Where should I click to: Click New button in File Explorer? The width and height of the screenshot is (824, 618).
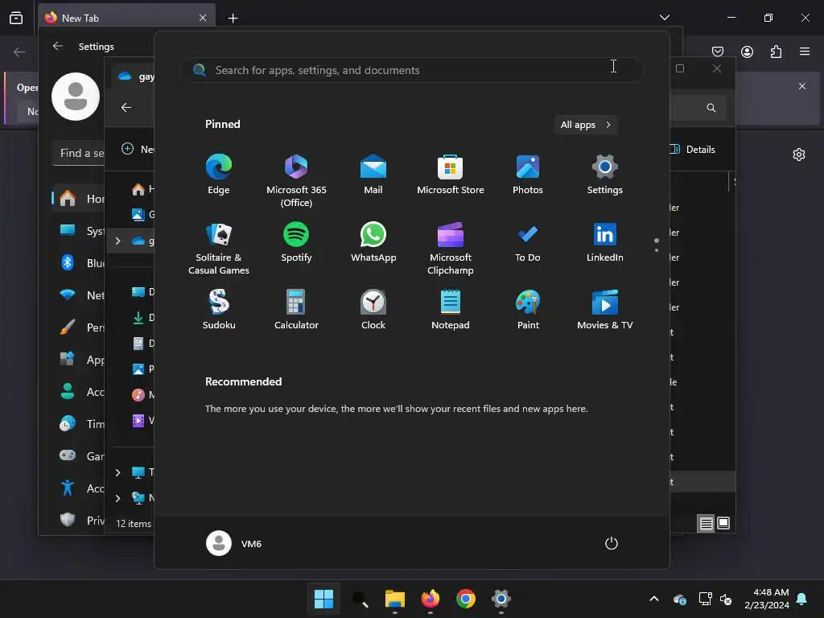138,149
